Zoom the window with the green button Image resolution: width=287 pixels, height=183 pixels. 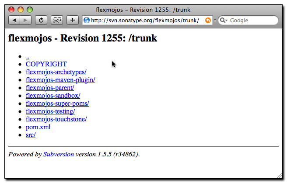pyautogui.click(x=30, y=10)
